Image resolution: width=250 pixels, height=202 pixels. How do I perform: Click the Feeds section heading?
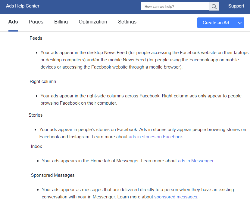pyautogui.click(x=36, y=38)
